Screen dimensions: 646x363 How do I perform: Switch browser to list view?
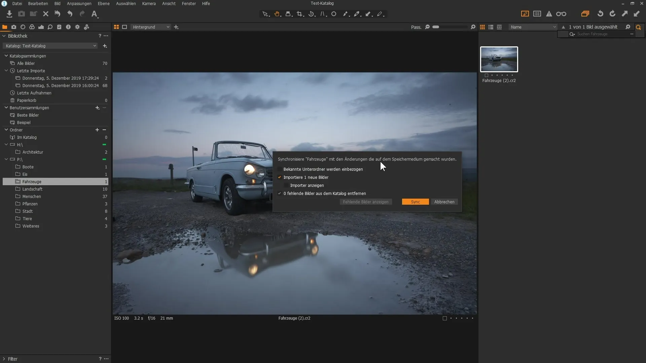491,27
